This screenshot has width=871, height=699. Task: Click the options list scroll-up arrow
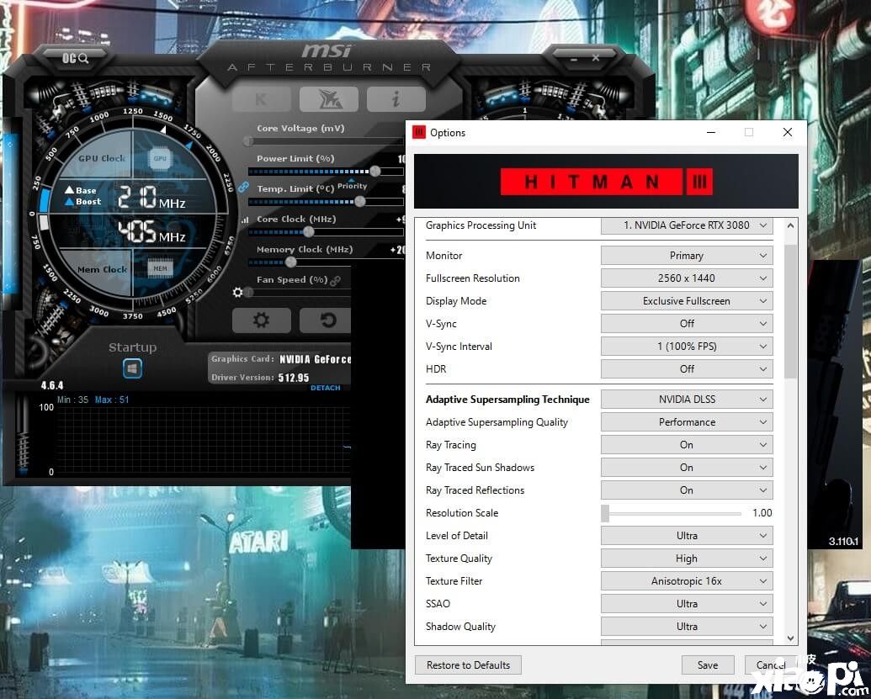pyautogui.click(x=790, y=226)
